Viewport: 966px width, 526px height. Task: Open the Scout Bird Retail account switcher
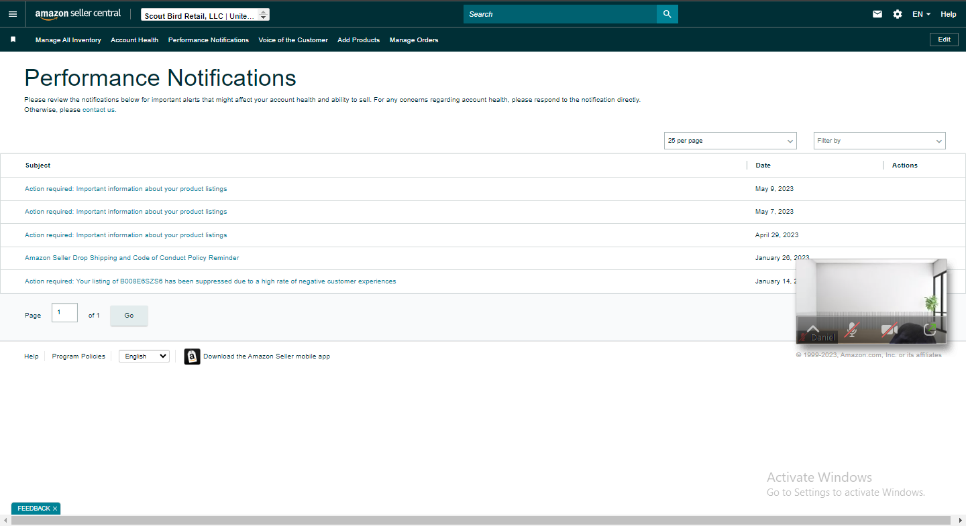point(205,15)
